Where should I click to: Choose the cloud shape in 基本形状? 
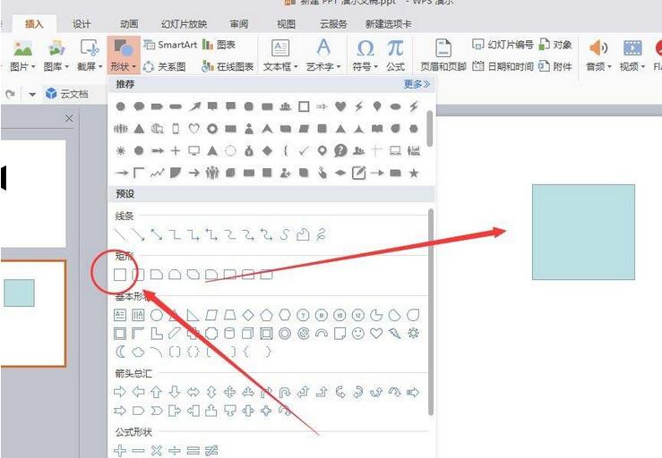tap(138, 352)
